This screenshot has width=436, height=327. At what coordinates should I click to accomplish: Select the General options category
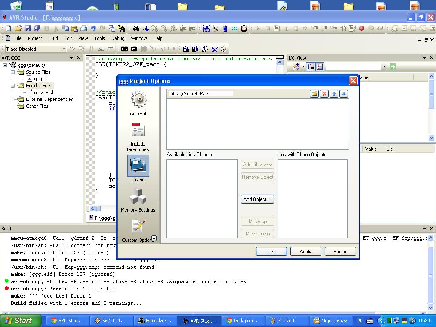[x=138, y=103]
